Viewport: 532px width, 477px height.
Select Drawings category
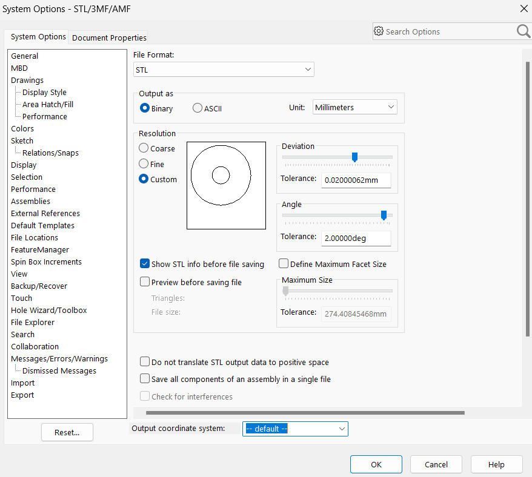(27, 81)
